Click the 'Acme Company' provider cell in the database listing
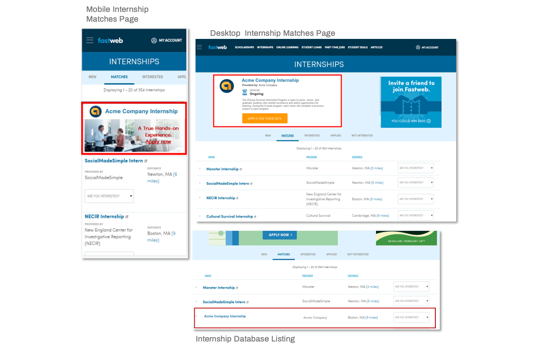The width and height of the screenshot is (540, 349). pos(315,318)
